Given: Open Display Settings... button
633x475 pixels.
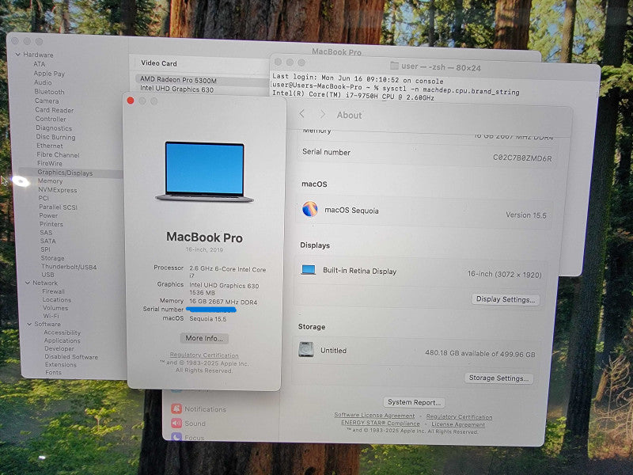Looking at the screenshot, I should tap(506, 299).
